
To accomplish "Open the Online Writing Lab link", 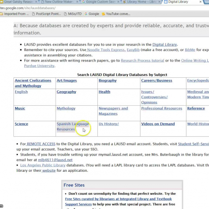I will (195, 61).
